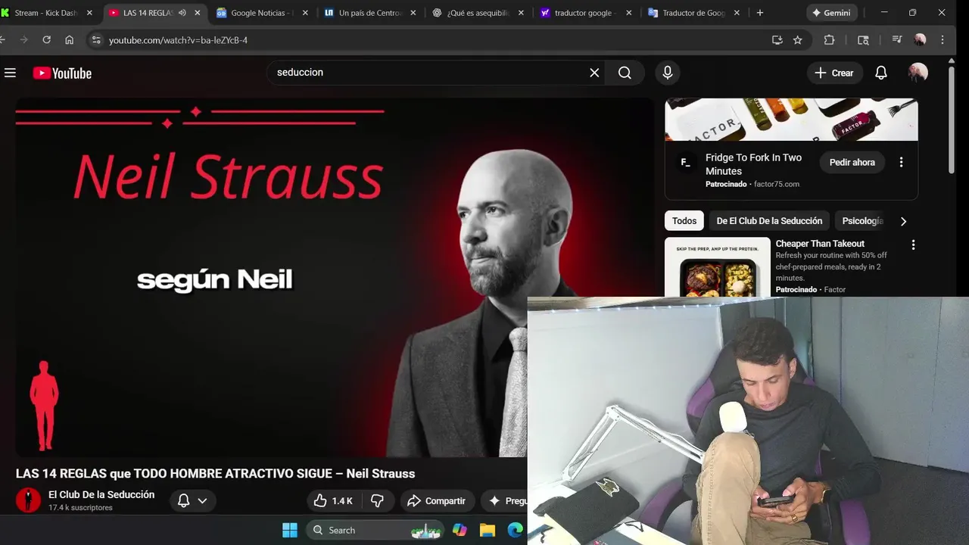
Task: Open File Explorer from the taskbar
Action: click(487, 530)
